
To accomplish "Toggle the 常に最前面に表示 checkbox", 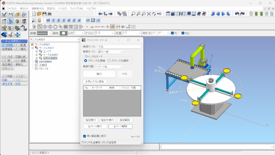I will [x=85, y=136].
